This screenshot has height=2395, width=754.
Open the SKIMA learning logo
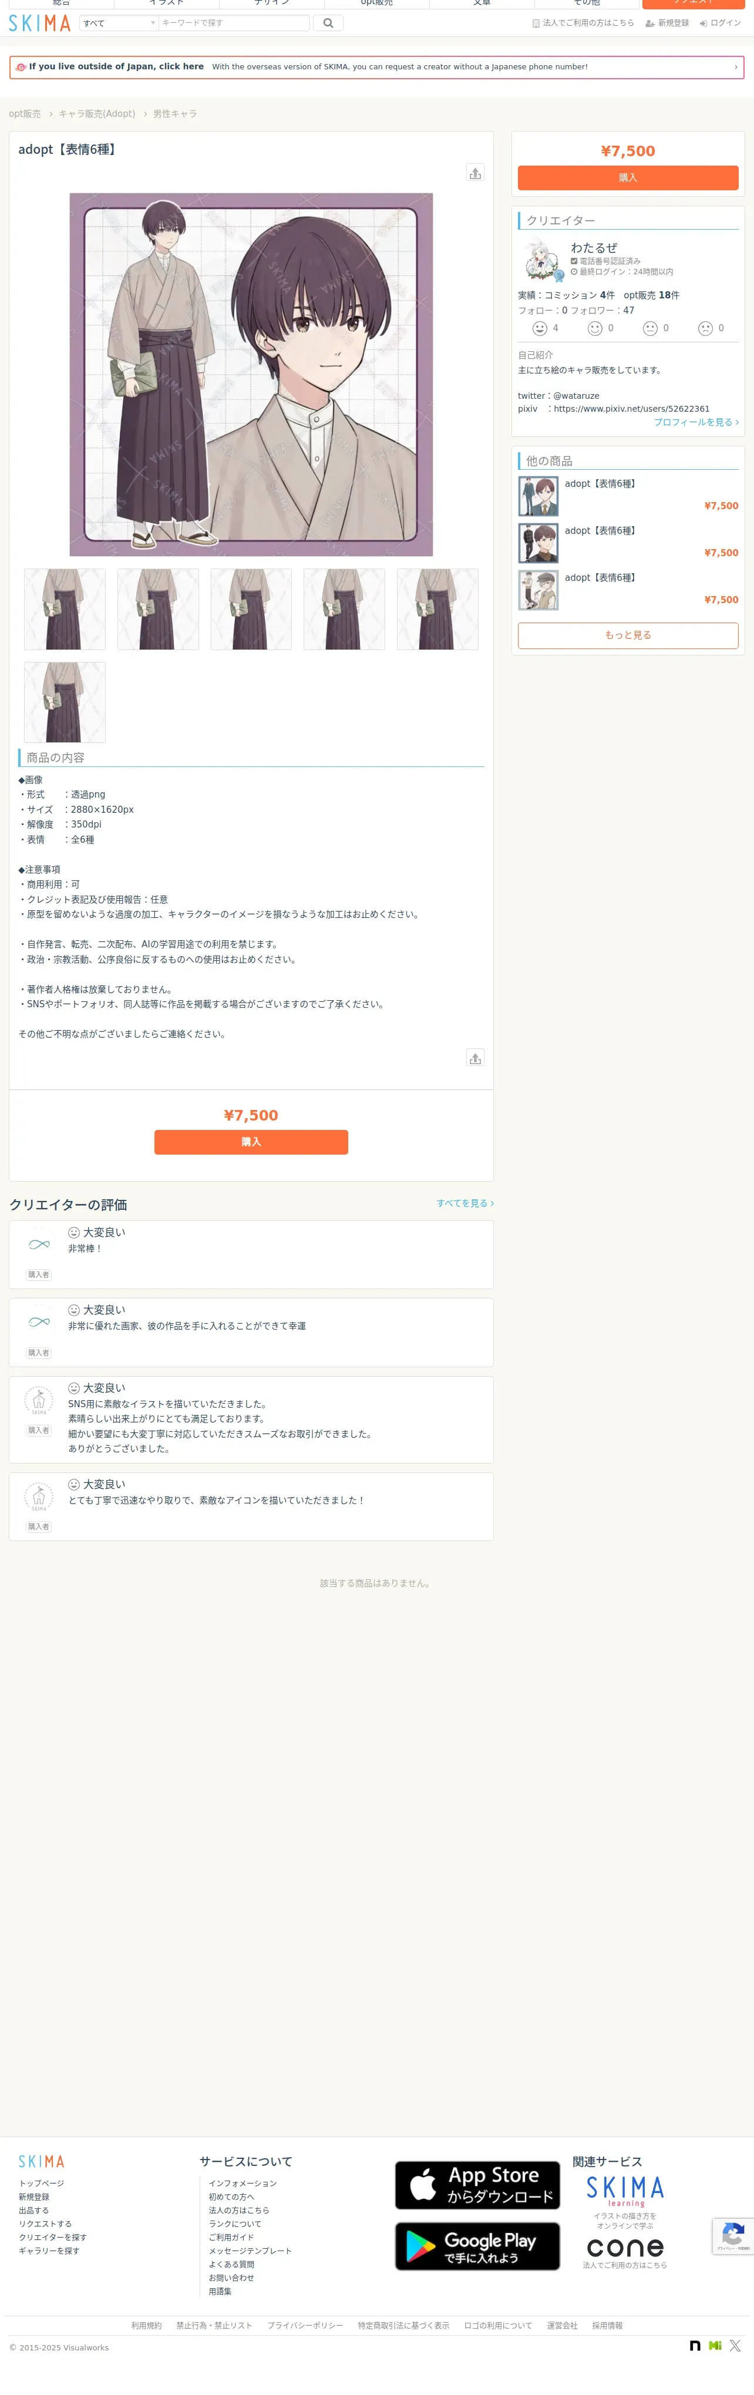click(x=625, y=2192)
